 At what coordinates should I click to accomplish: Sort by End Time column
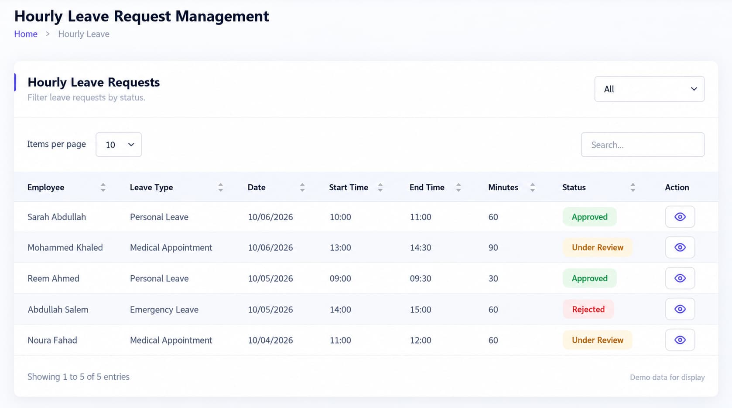click(458, 187)
